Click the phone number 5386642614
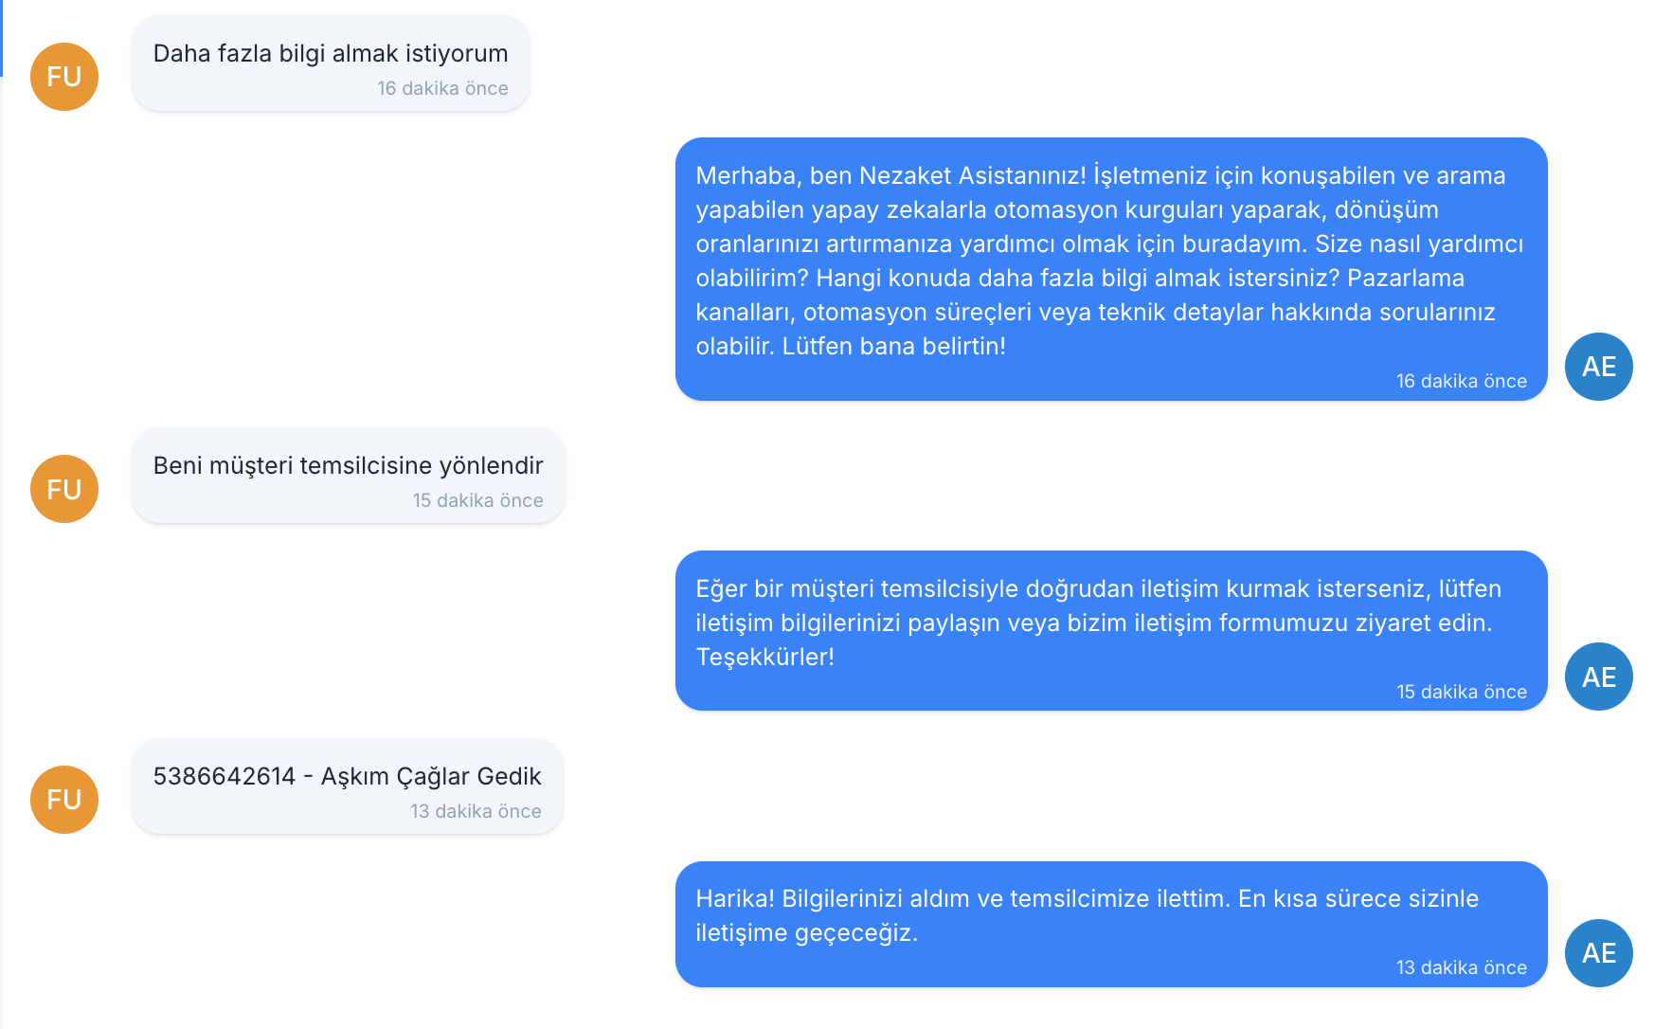The image size is (1654, 1029). tap(225, 777)
